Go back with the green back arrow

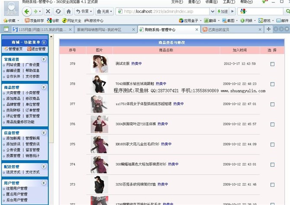point(27,11)
